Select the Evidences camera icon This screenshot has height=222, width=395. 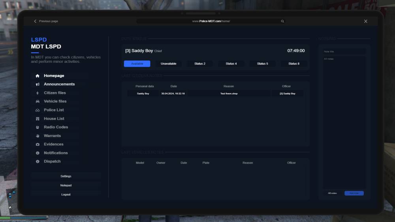(38, 145)
